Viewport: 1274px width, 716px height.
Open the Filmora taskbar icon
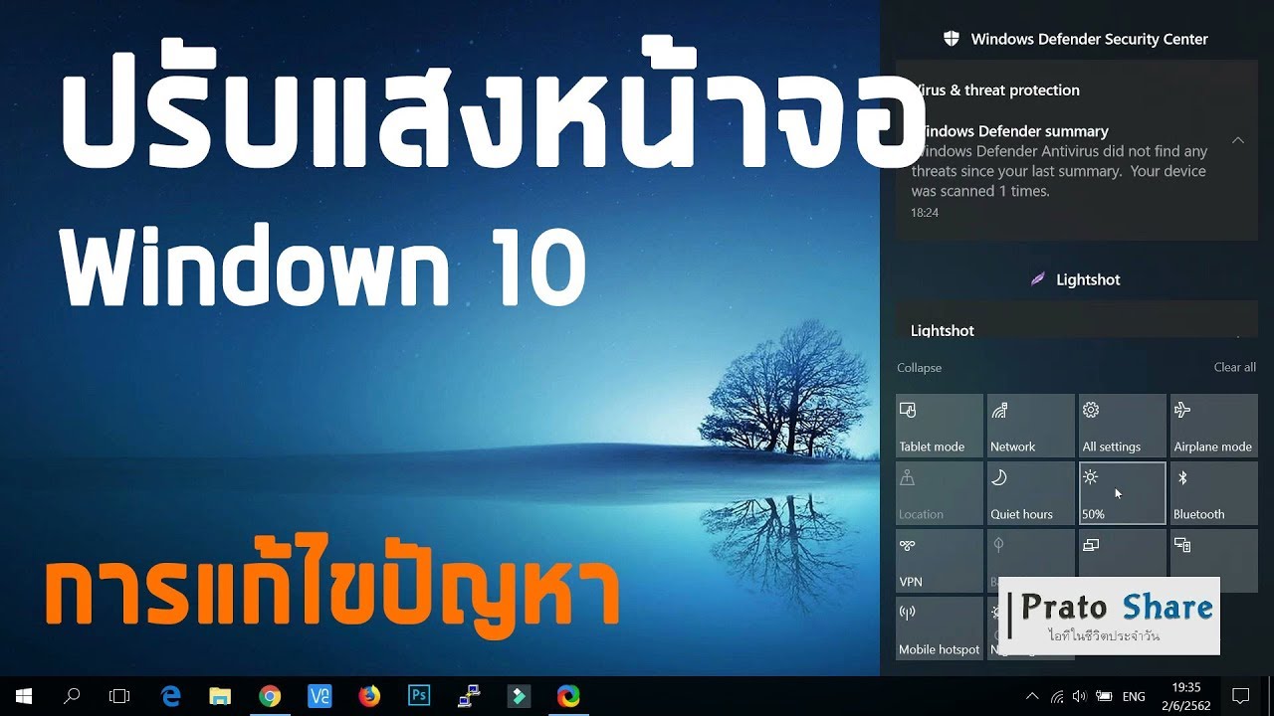pos(519,696)
